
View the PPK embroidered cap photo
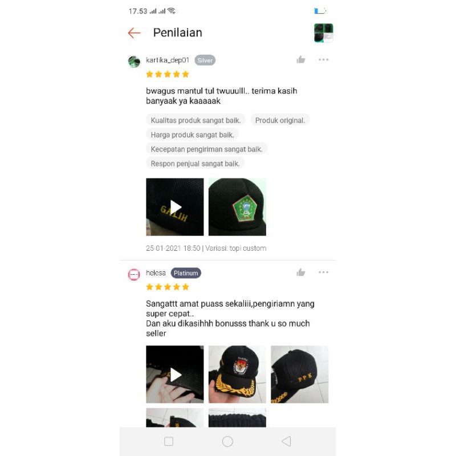point(300,374)
